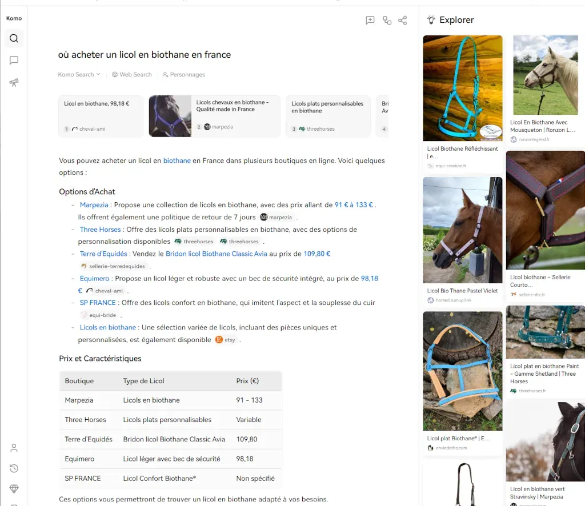Screen dimensions: 585x506
Task: Follow the 'Licols en biothane' link
Action: coord(108,327)
